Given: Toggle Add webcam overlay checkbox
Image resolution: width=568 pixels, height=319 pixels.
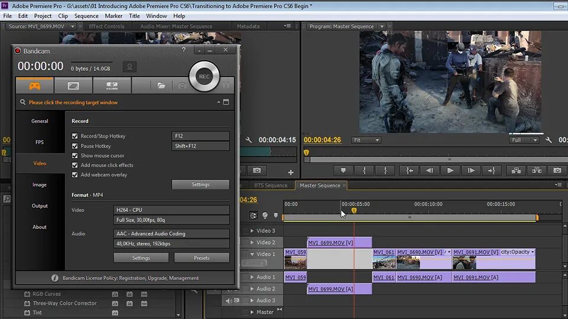Looking at the screenshot, I should [x=75, y=175].
